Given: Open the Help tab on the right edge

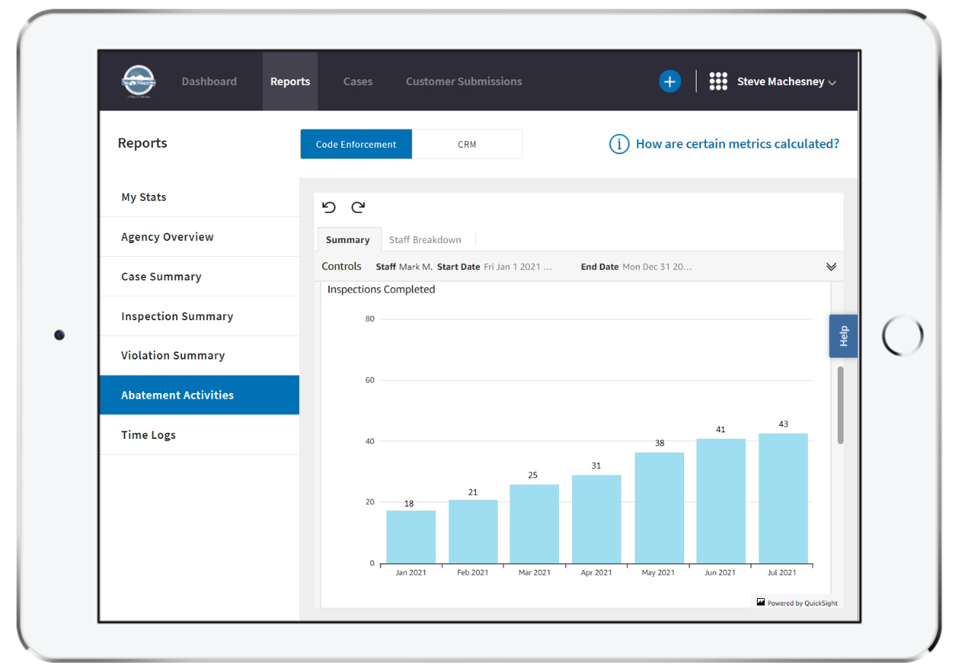Looking at the screenshot, I should pyautogui.click(x=843, y=335).
